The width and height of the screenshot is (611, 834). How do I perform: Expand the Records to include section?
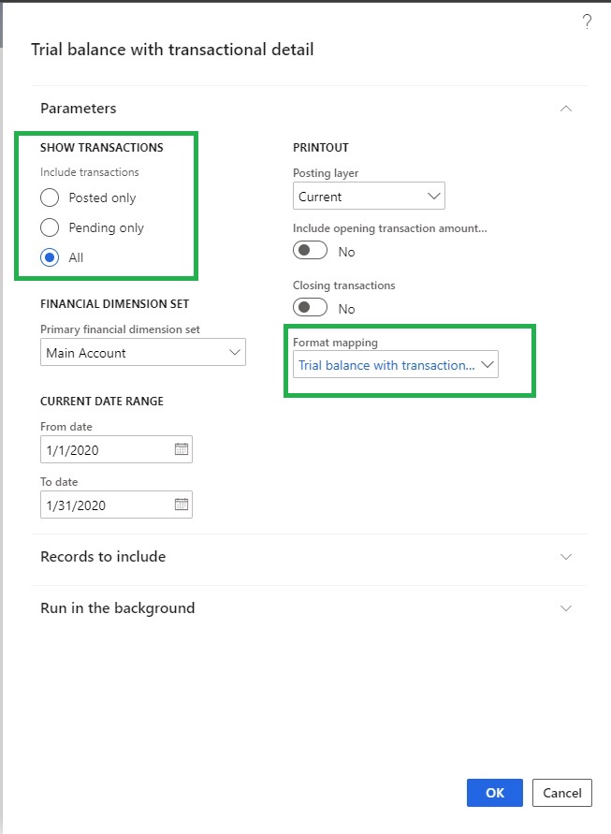565,557
